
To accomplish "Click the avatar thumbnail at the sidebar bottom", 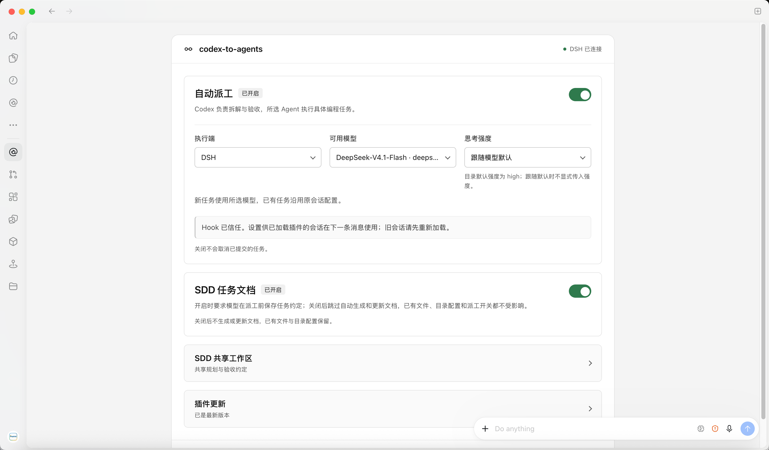I will point(13,437).
